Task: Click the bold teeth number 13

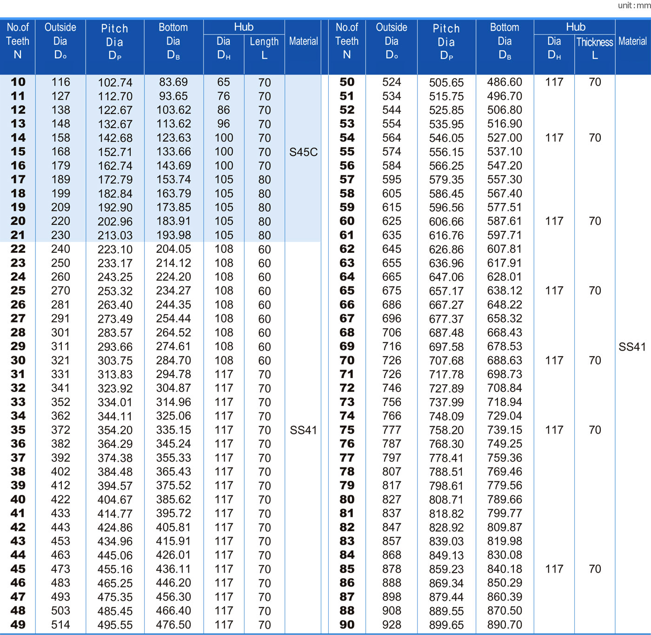Action: coord(18,123)
